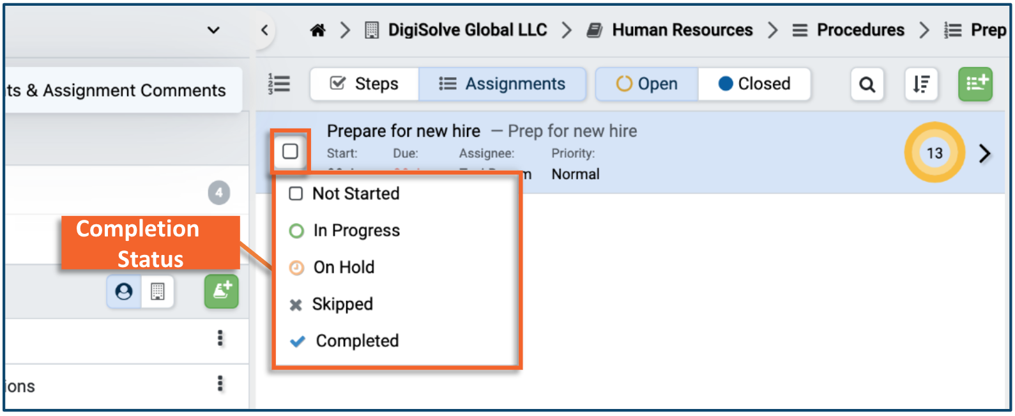The image size is (1015, 416).
Task: Click the sort order icon
Action: coord(921,84)
